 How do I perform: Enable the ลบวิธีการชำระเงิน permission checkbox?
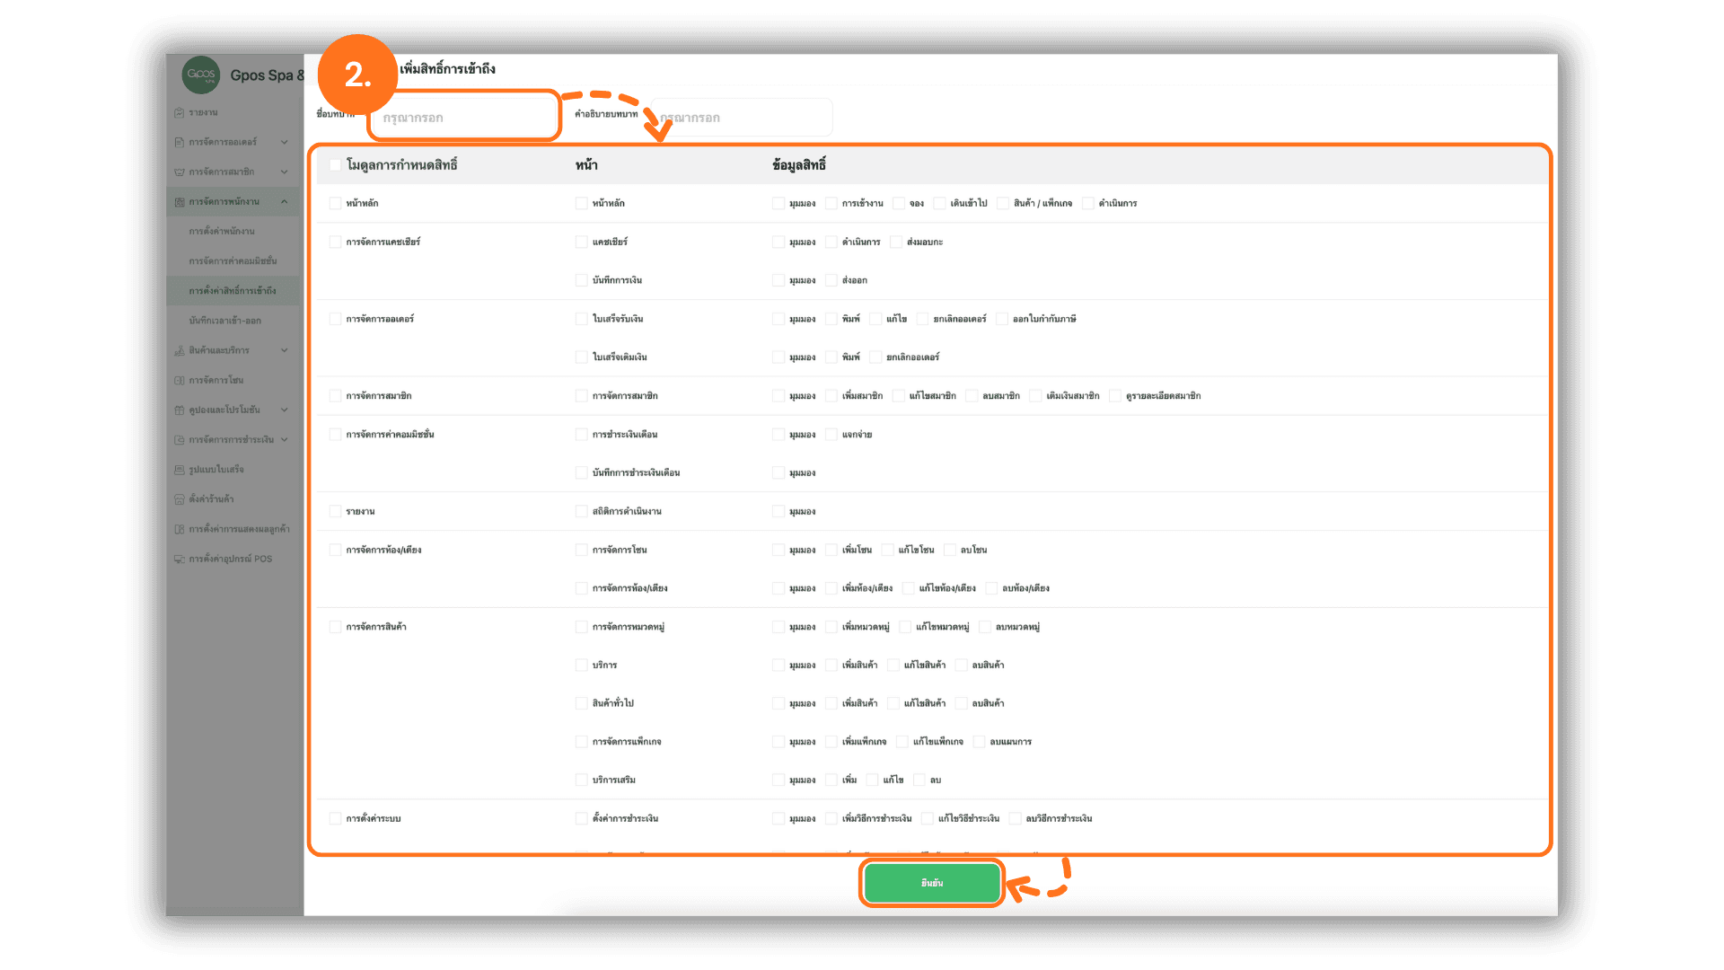coord(1016,818)
